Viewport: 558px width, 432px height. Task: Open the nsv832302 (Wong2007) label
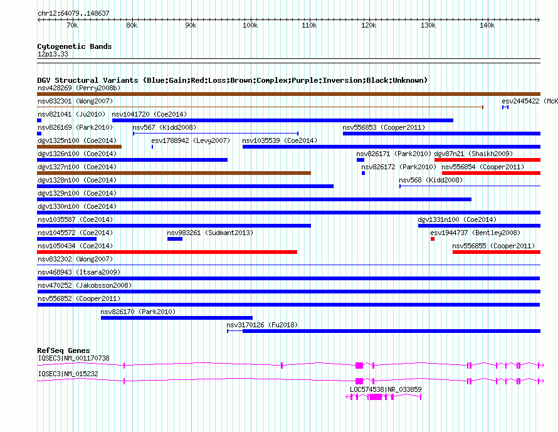click(75, 259)
